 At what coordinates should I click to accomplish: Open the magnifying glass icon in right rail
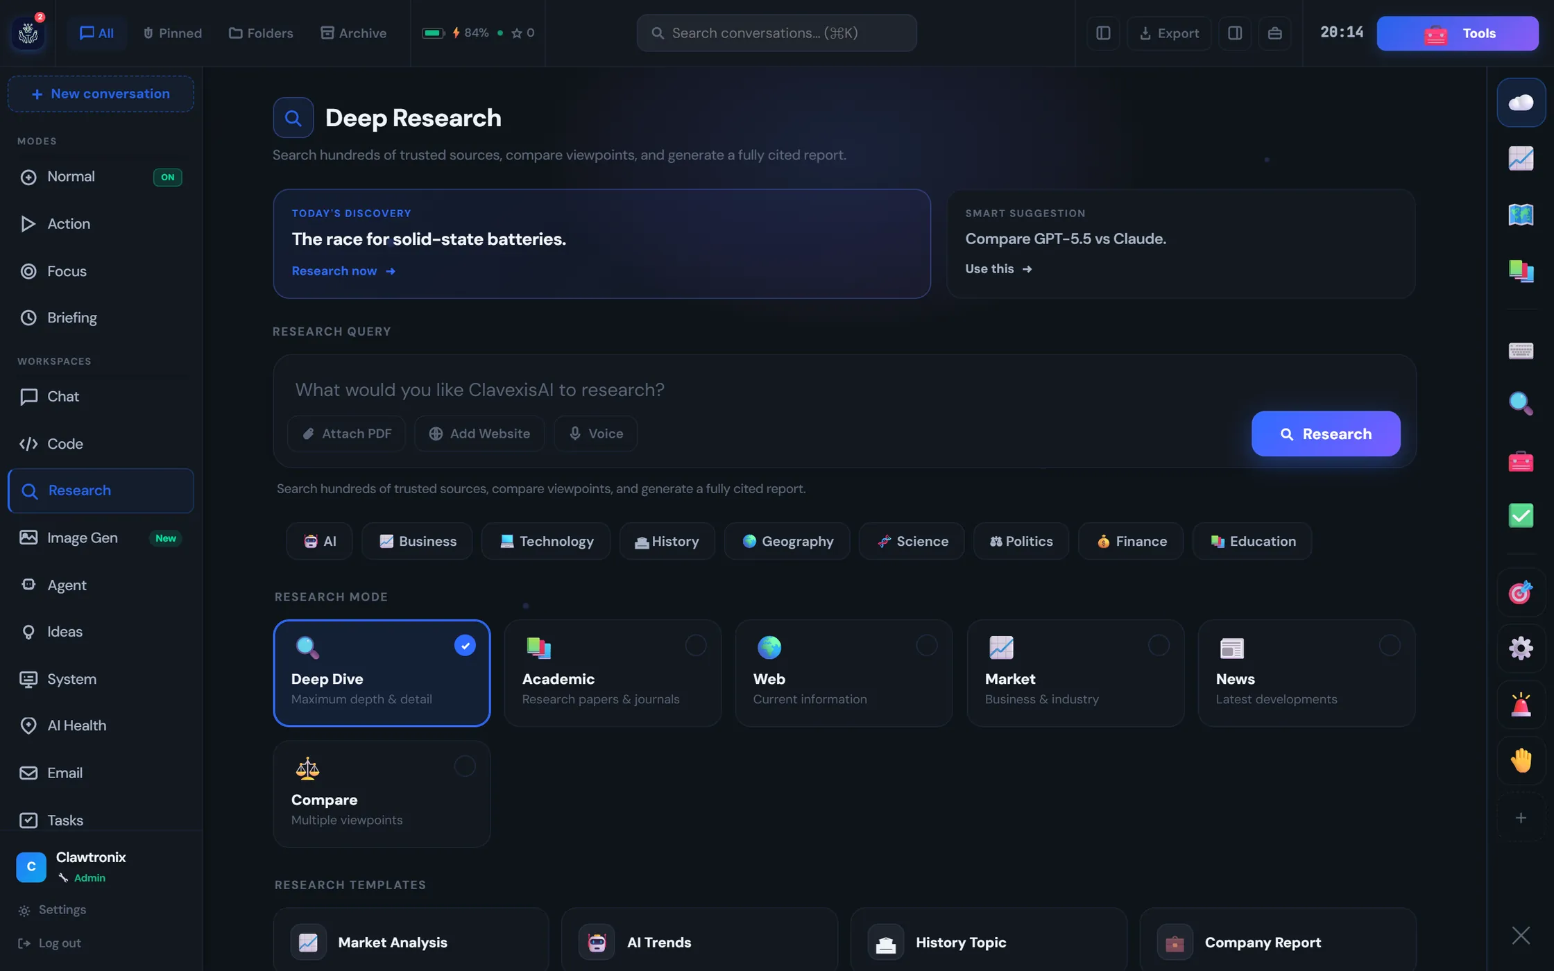click(1521, 403)
